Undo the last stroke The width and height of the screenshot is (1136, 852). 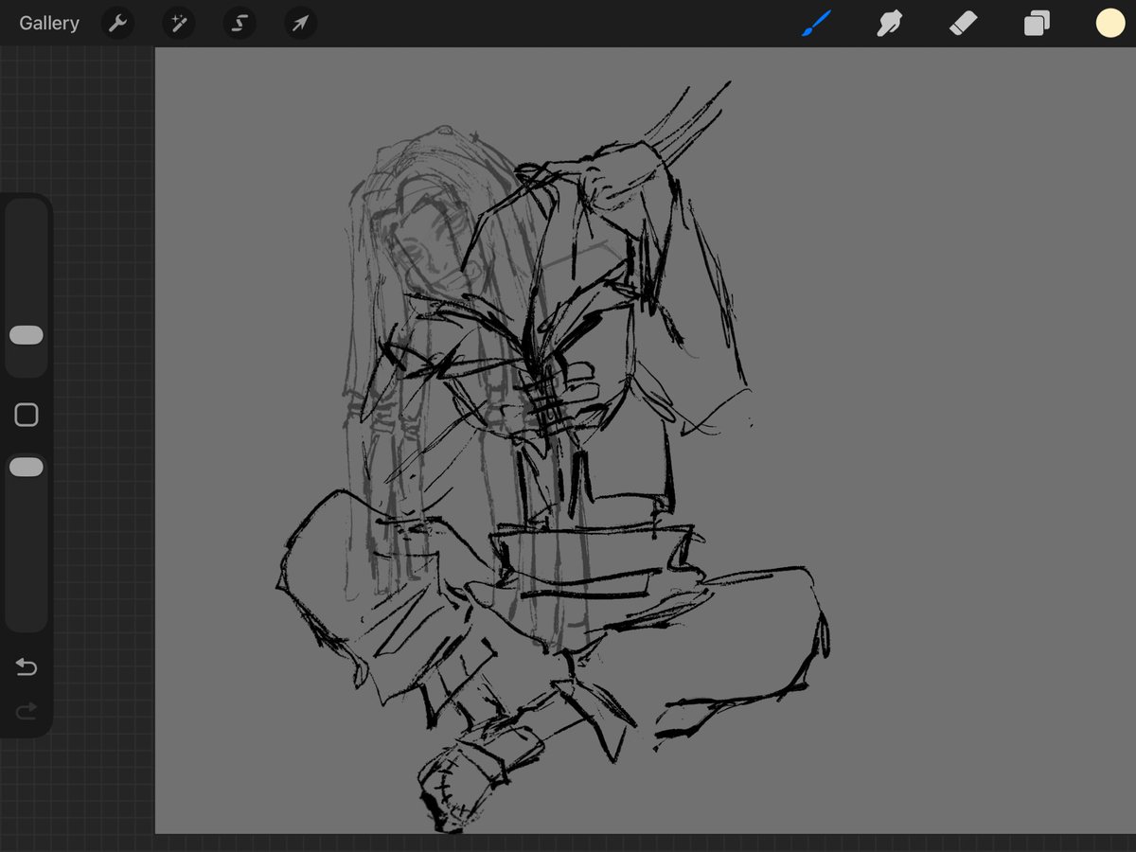coord(27,668)
